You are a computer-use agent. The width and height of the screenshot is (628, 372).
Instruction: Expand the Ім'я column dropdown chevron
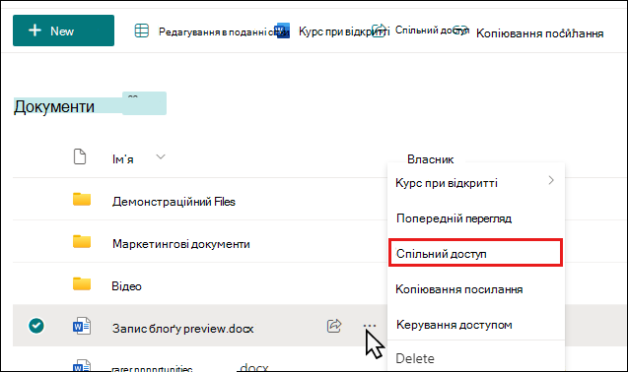161,156
